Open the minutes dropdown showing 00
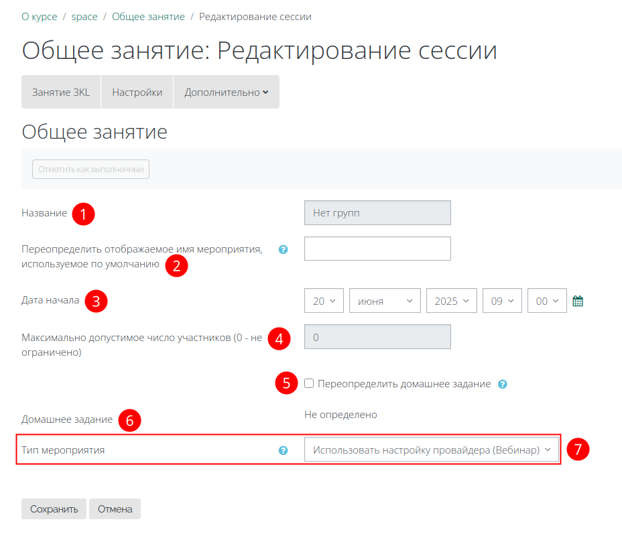The image size is (622, 536). click(547, 301)
